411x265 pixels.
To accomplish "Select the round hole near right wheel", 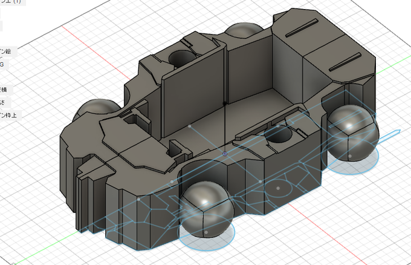I will coord(279,134).
